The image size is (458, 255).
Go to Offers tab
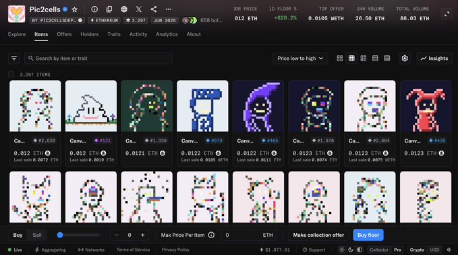click(x=64, y=34)
